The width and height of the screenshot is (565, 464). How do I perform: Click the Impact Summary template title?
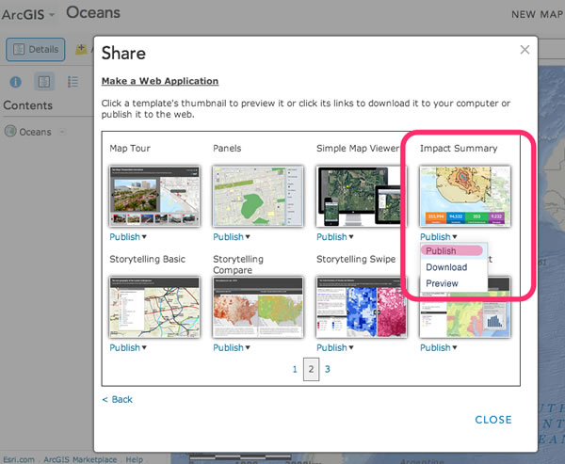point(459,149)
